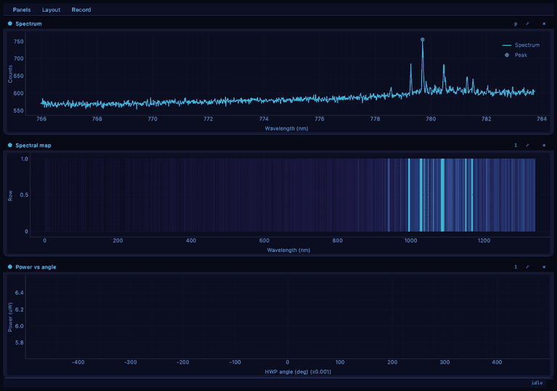Viewport: 557px width, 391px height.
Task: Select the Power vs angle panel title
Action: coord(36,266)
